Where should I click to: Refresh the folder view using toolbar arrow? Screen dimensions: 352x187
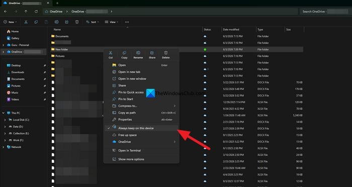coord(36,12)
